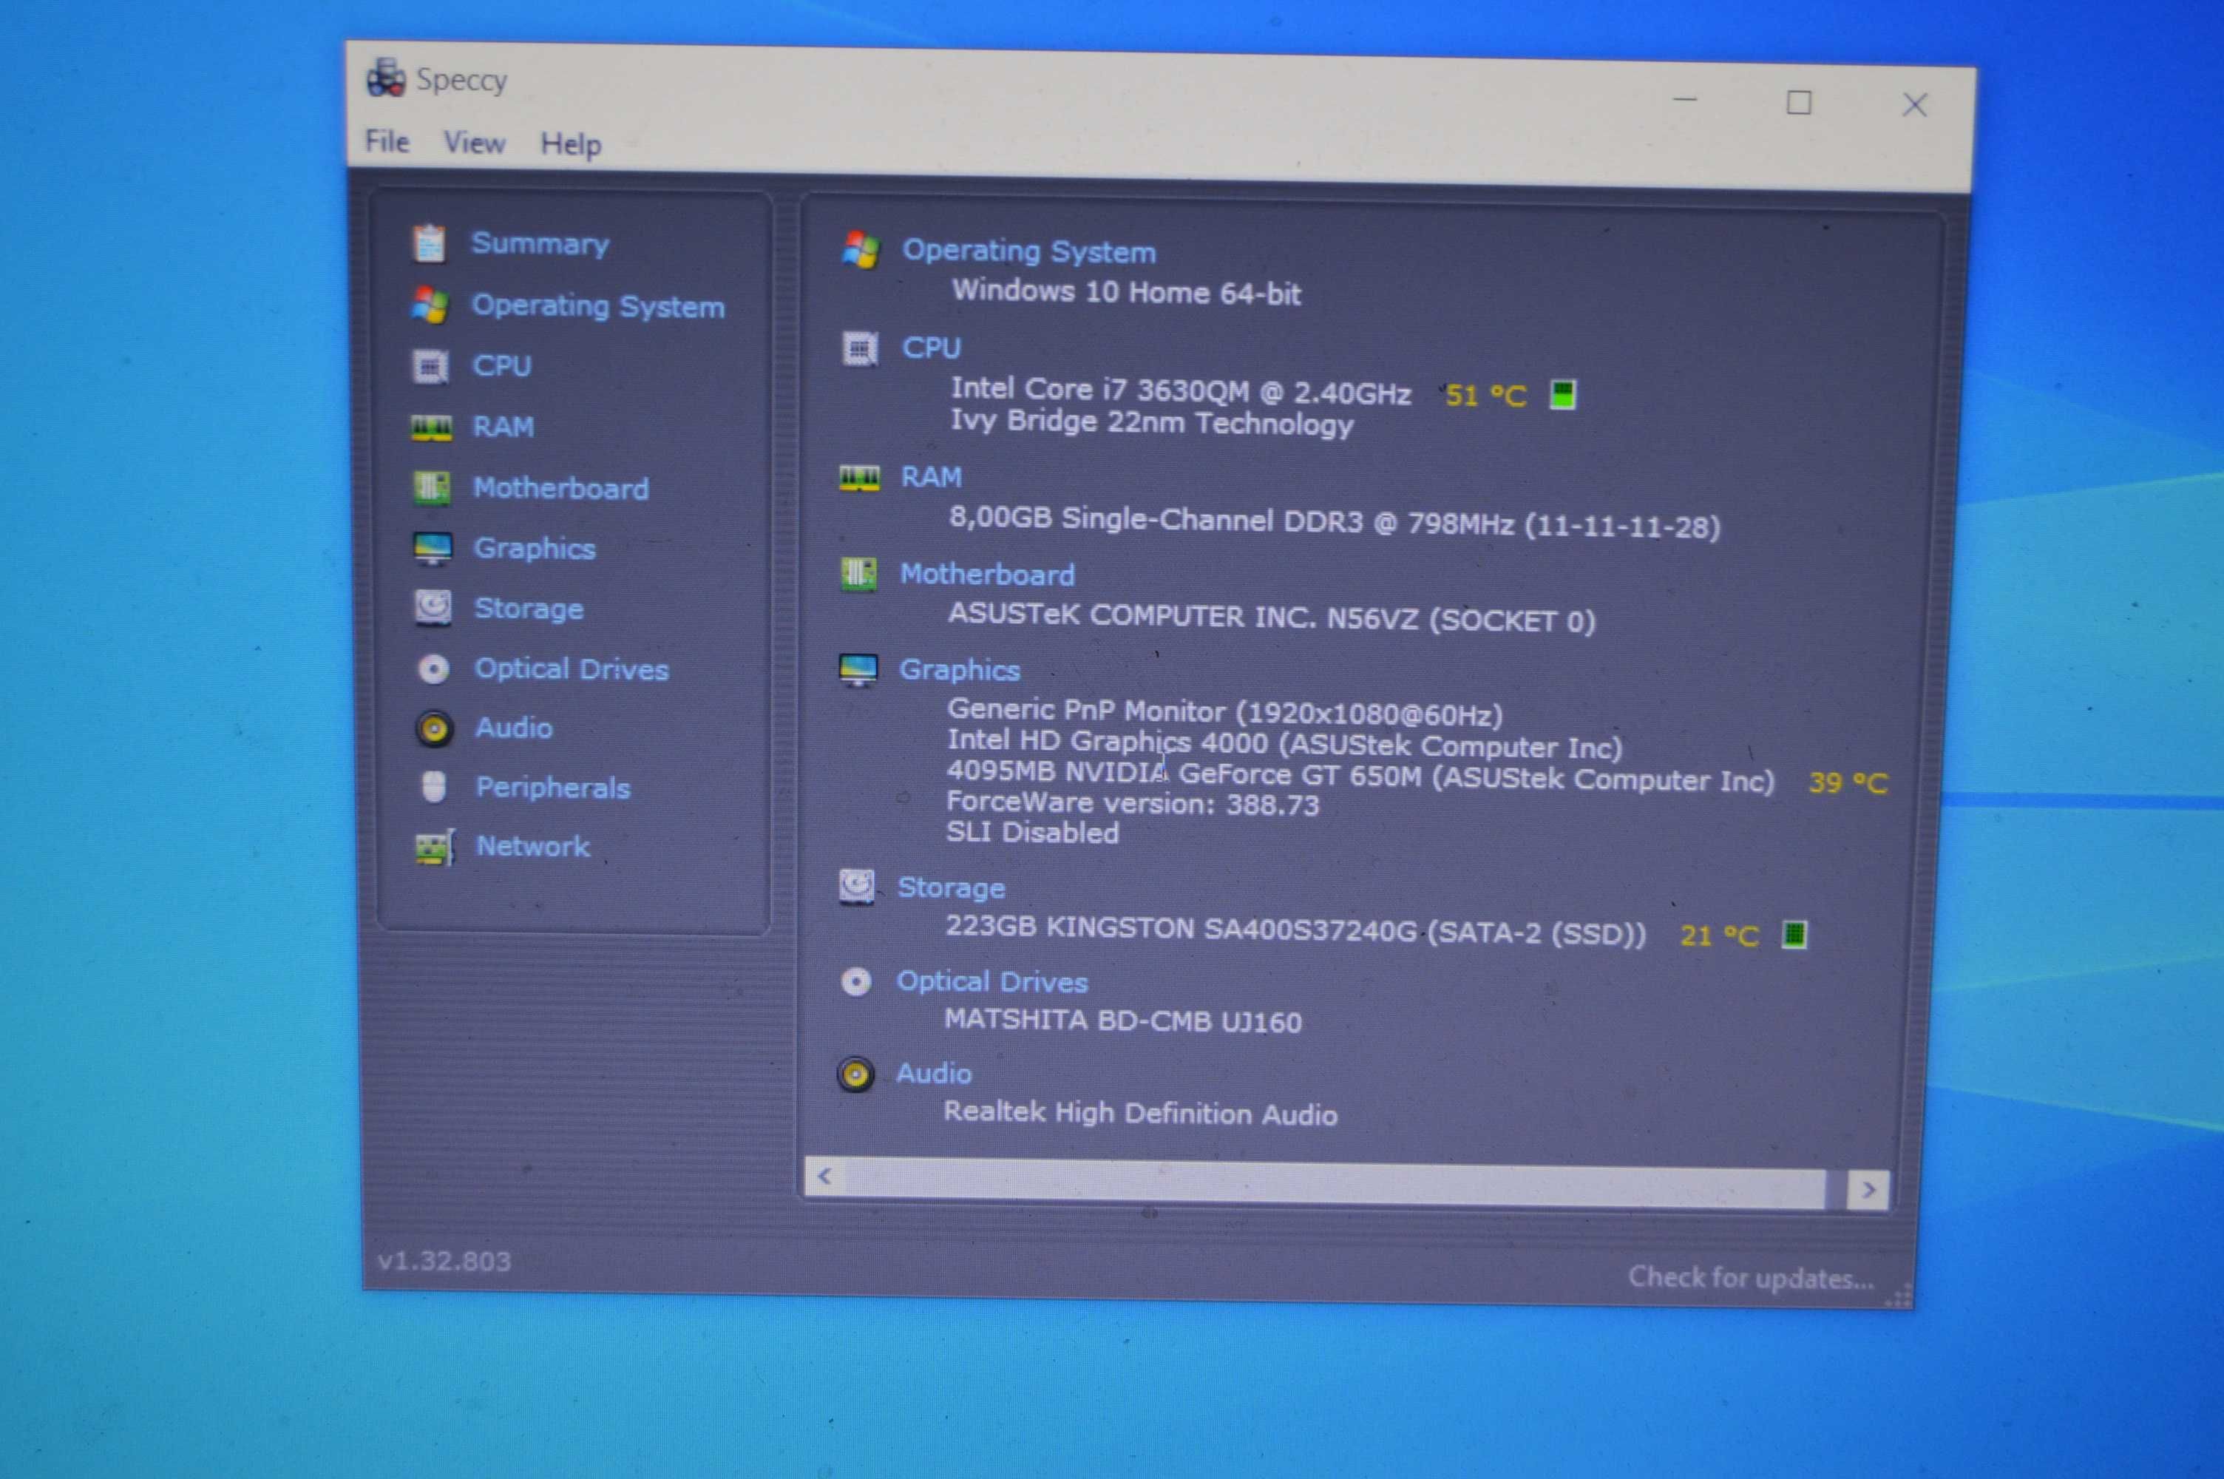This screenshot has width=2224, height=1479.
Task: Click the green CPU temperature indicator icon
Action: coord(1563,394)
